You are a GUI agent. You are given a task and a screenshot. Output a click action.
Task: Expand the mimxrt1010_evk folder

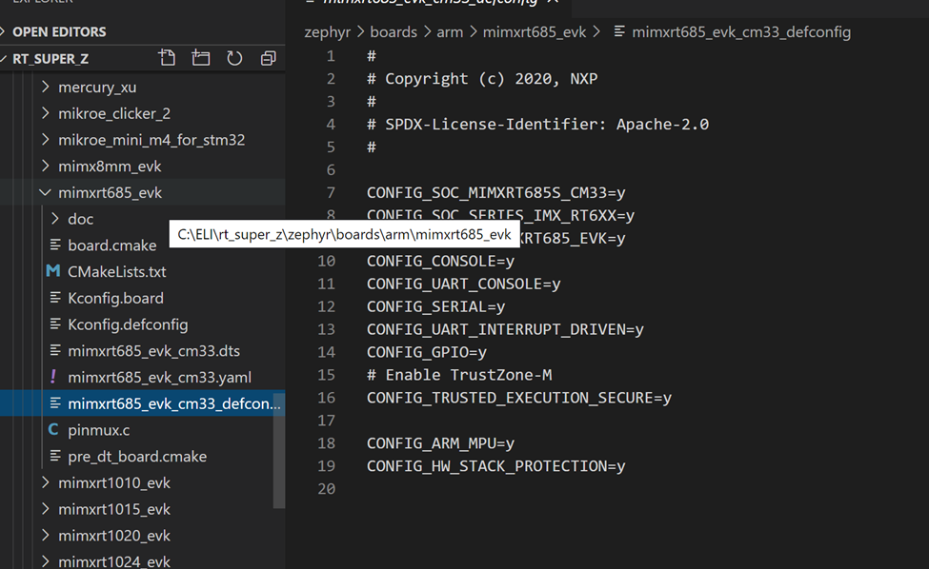point(113,482)
